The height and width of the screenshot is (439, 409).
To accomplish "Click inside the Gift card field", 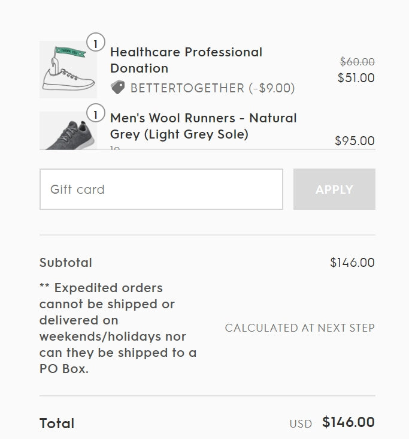I will (161, 190).
